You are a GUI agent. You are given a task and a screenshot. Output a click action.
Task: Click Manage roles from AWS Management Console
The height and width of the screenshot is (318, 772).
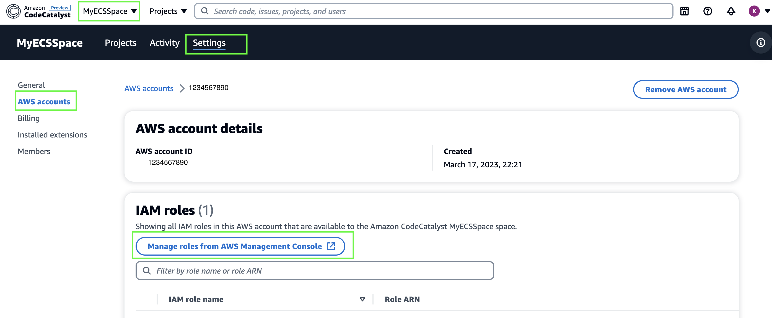tap(240, 246)
